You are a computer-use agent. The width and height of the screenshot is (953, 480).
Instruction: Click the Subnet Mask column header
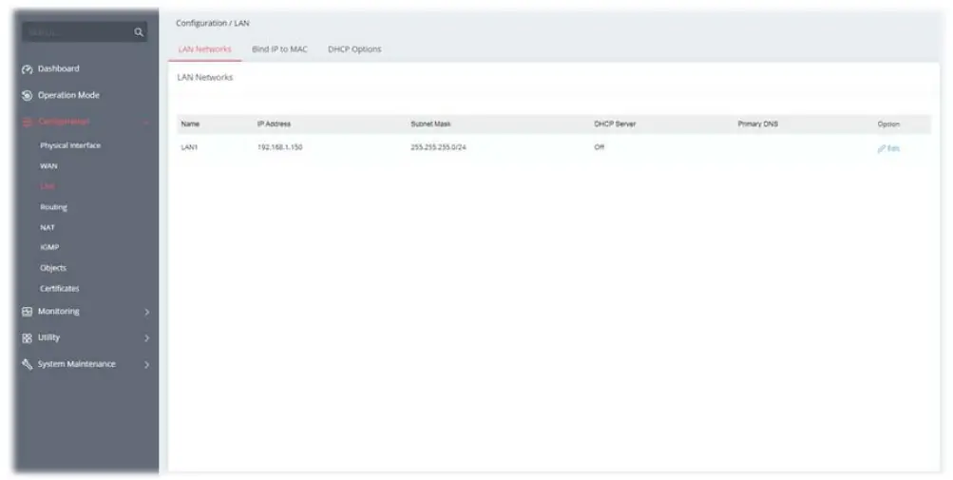(x=431, y=125)
